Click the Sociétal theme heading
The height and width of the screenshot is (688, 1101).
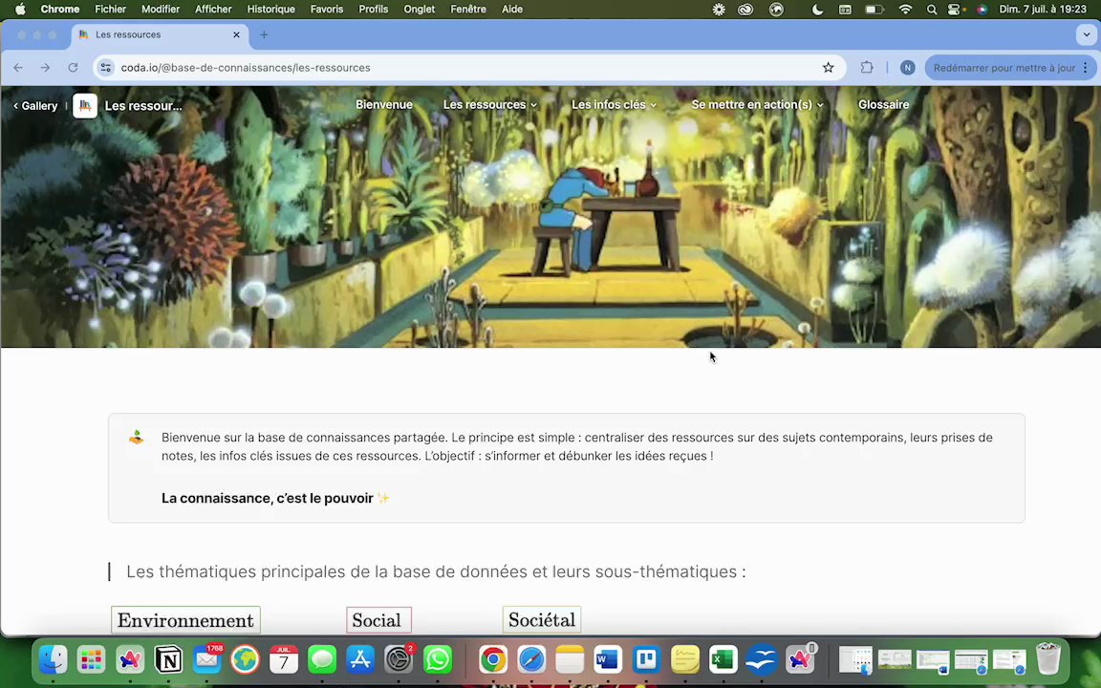pos(541,619)
